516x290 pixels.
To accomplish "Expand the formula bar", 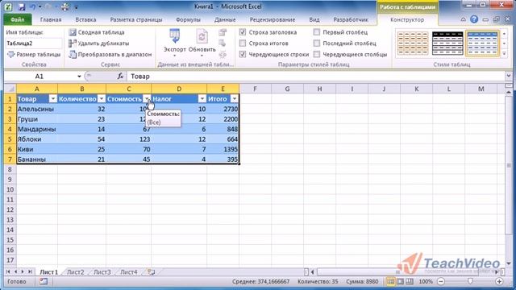I will click(509, 76).
